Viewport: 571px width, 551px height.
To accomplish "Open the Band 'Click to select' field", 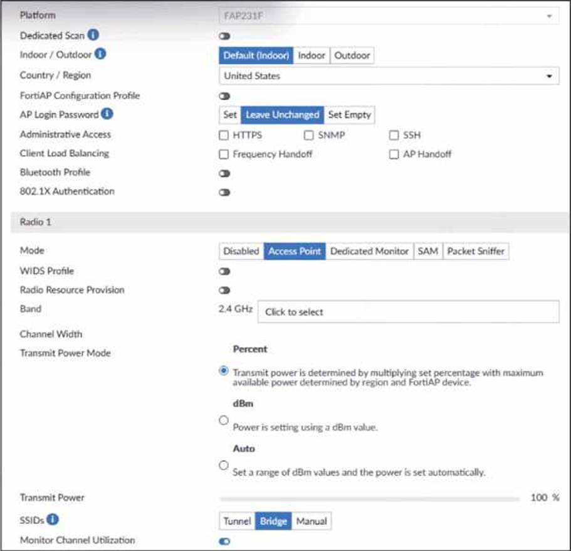I will [x=408, y=312].
